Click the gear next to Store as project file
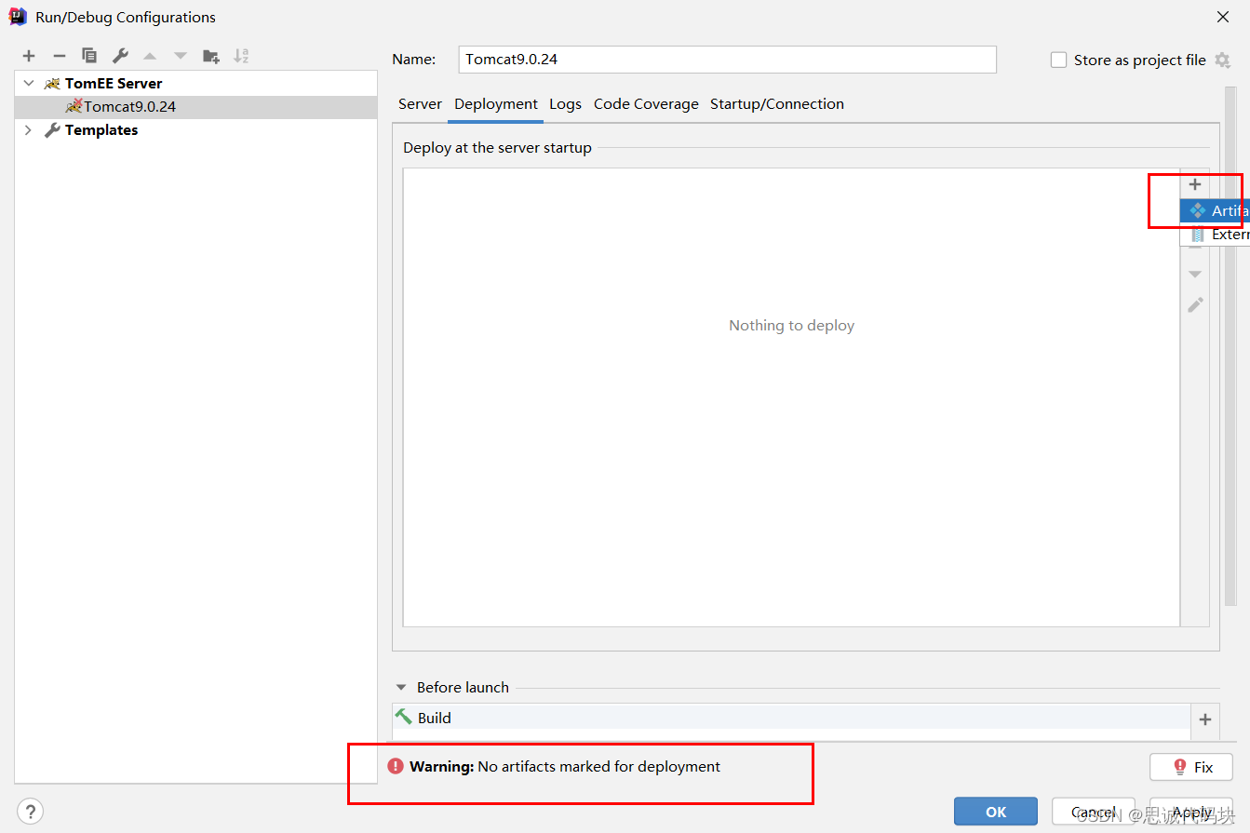Image resolution: width=1250 pixels, height=833 pixels. (x=1222, y=60)
